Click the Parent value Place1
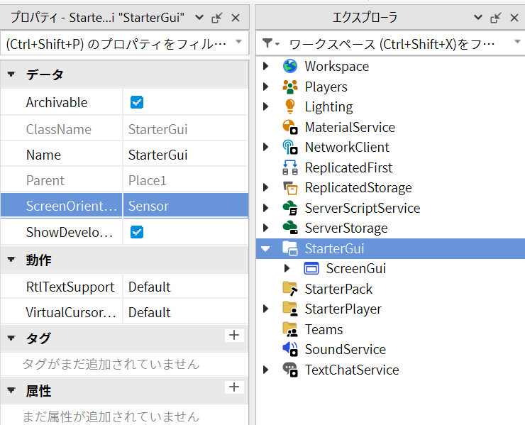 [x=148, y=181]
